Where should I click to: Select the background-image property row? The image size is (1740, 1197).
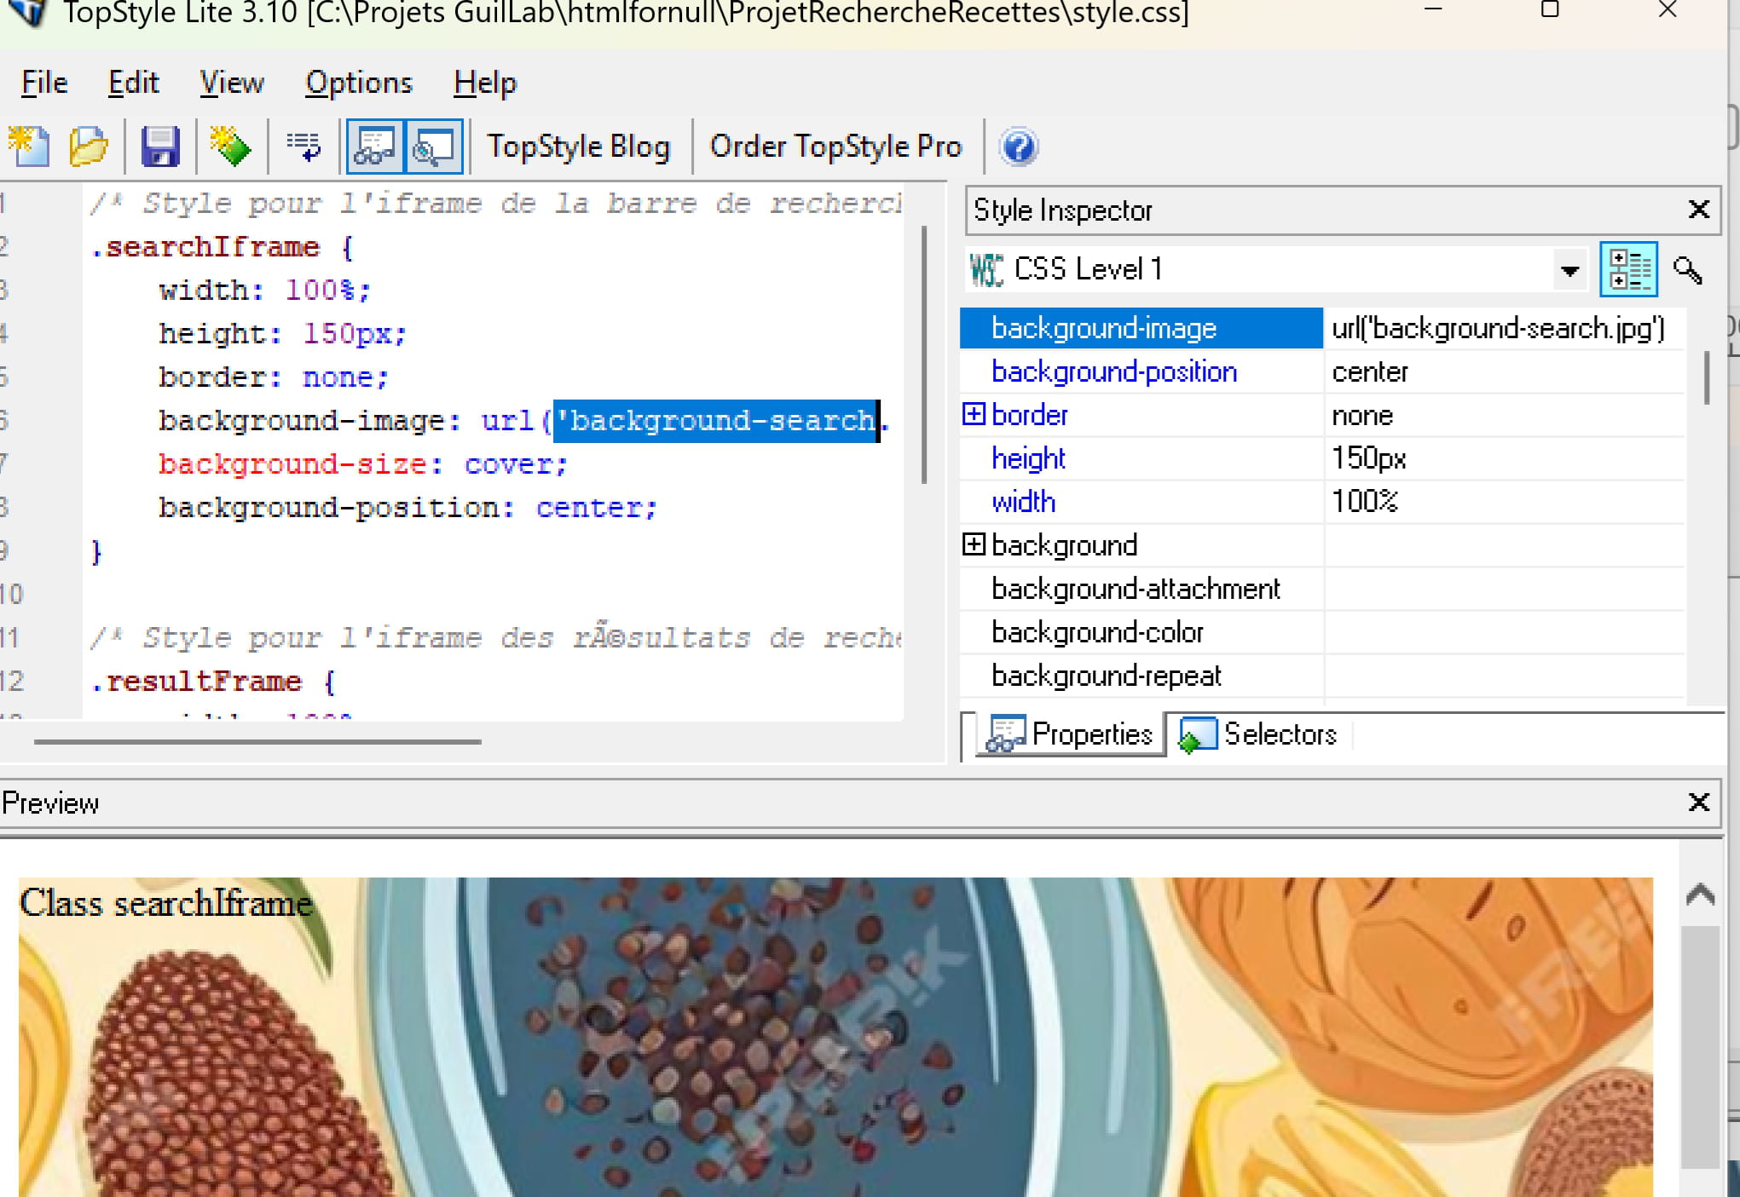1142,328
